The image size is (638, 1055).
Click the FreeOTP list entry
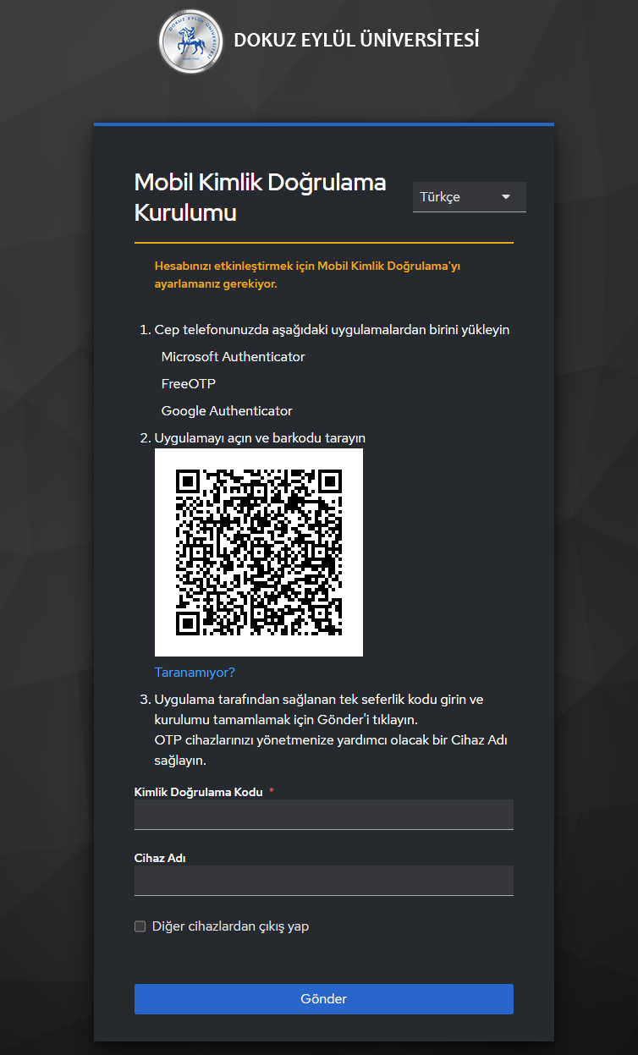pyautogui.click(x=189, y=384)
